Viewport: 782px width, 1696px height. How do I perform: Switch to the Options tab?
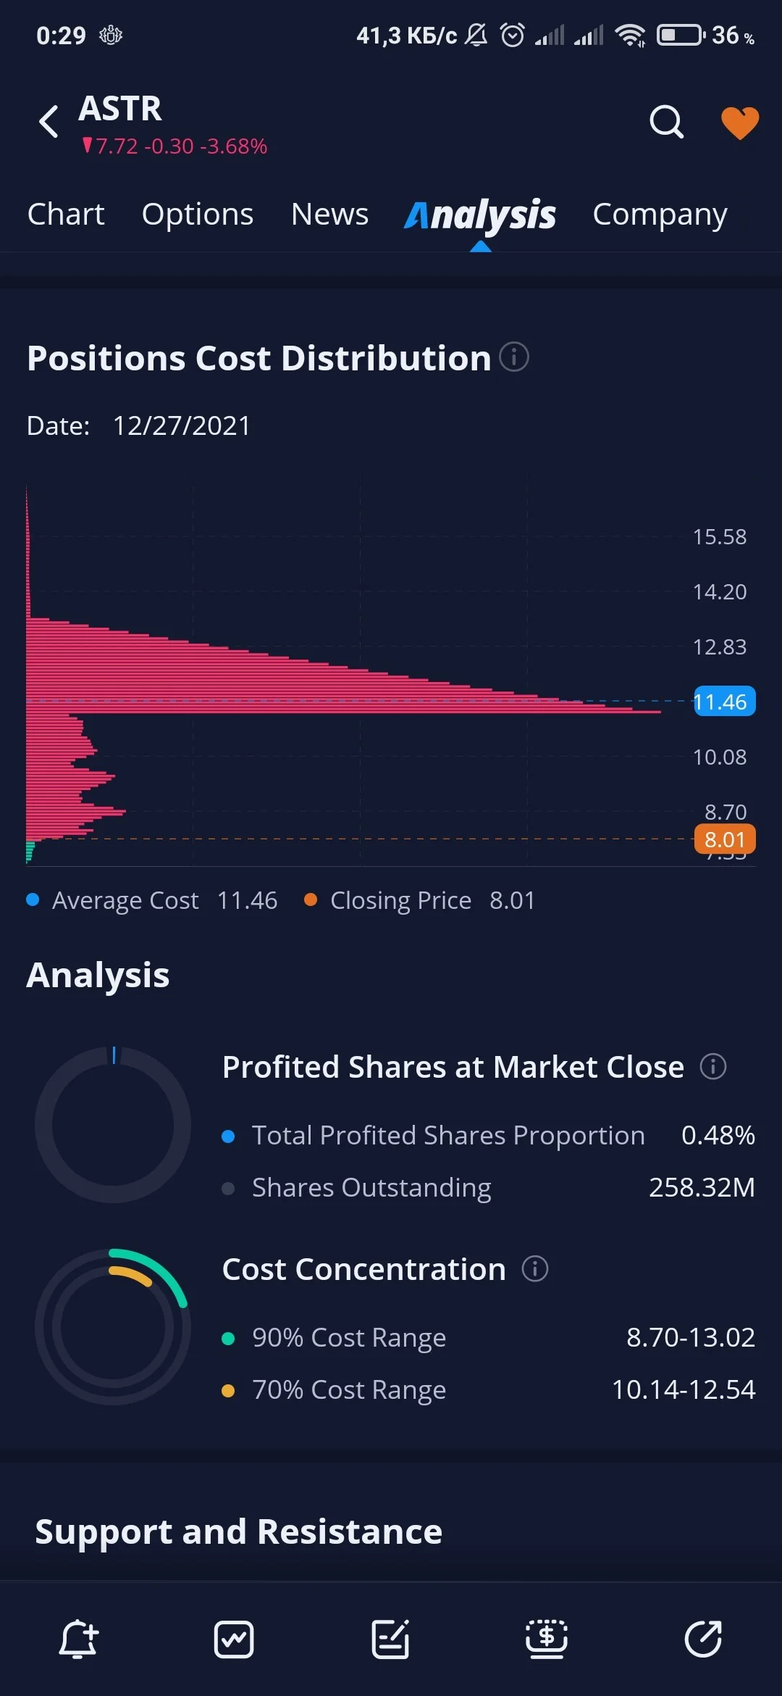[198, 214]
